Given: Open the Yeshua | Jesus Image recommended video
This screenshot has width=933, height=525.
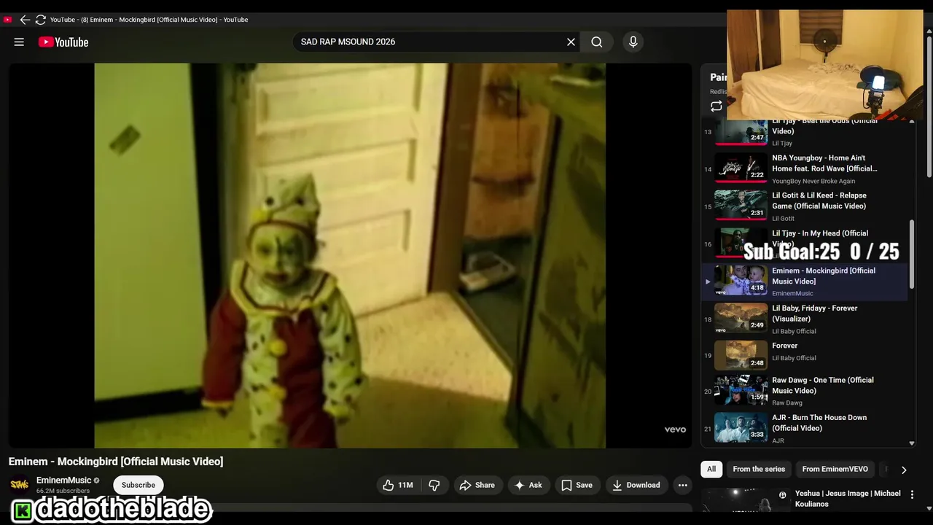Looking at the screenshot, I should [848, 499].
